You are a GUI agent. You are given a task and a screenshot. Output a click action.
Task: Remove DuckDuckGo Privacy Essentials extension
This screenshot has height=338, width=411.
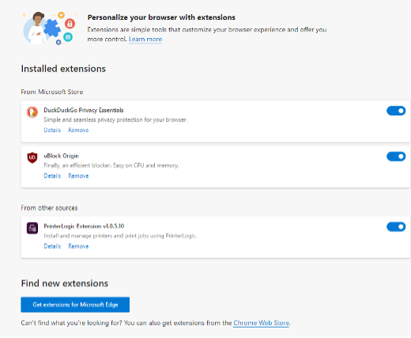[78, 130]
